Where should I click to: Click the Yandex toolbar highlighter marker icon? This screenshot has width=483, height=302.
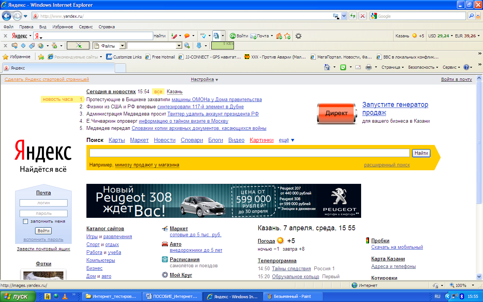tap(174, 36)
